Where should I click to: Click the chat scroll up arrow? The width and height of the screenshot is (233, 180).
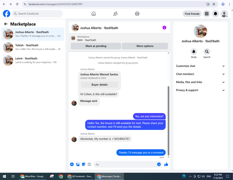click(x=169, y=53)
